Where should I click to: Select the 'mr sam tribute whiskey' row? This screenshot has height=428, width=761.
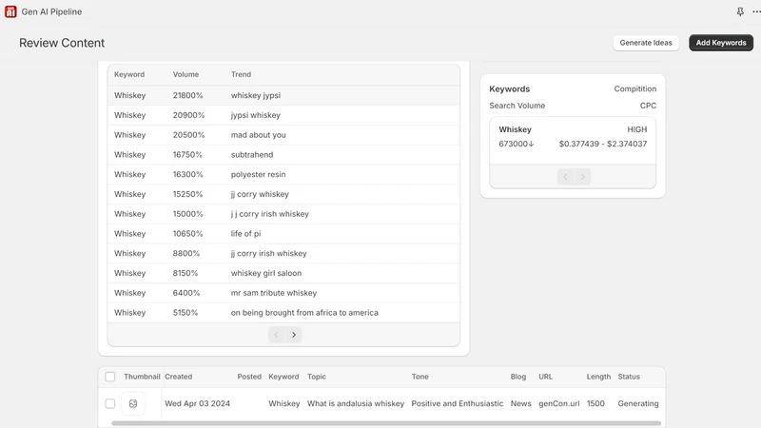pos(283,293)
